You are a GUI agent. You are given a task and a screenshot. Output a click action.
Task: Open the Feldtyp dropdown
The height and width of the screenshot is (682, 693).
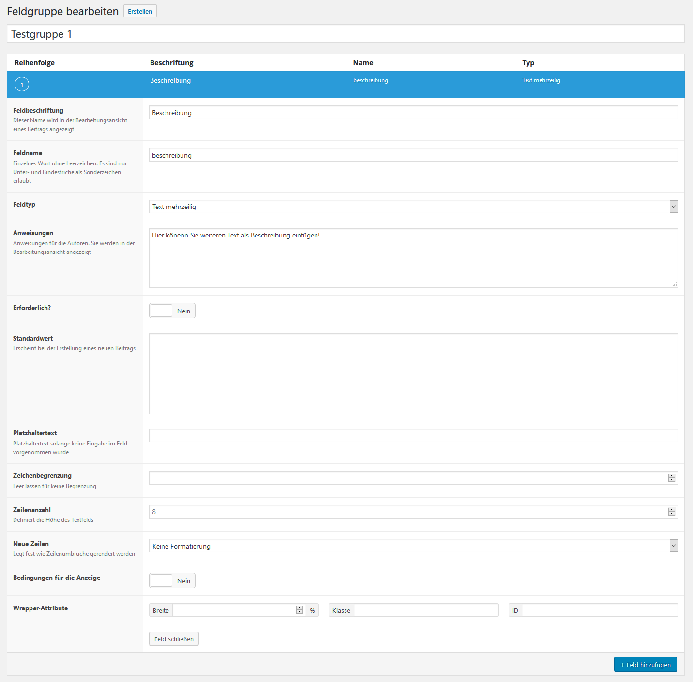[413, 207]
